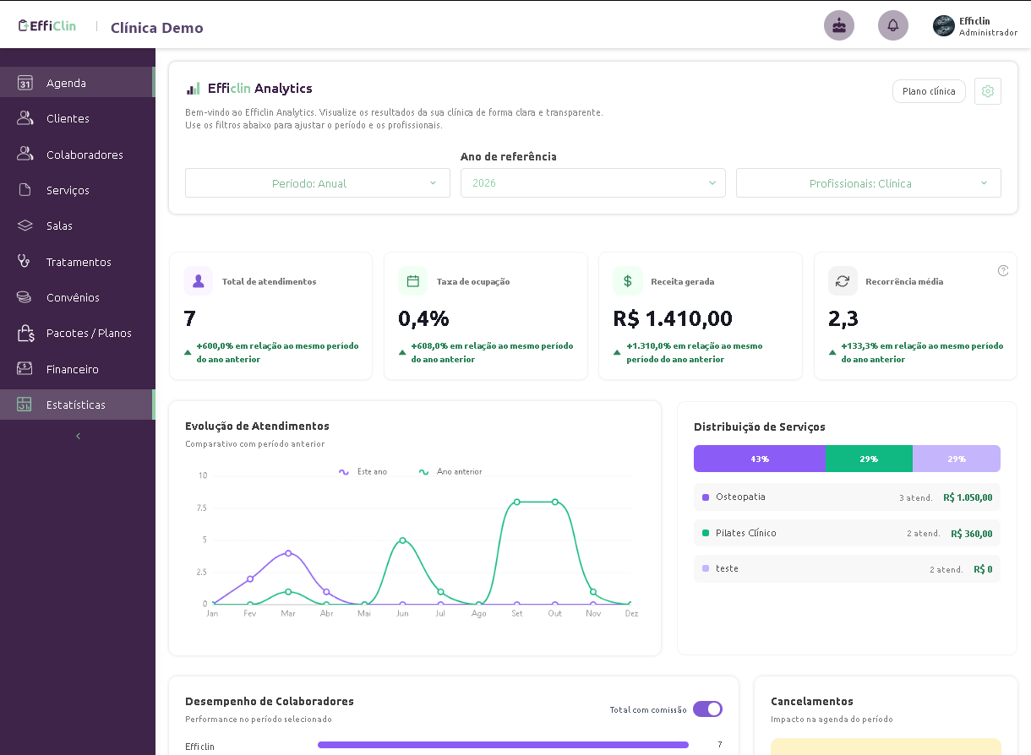1031x755 pixels.
Task: Click the Salas layers icon
Action: (25, 225)
